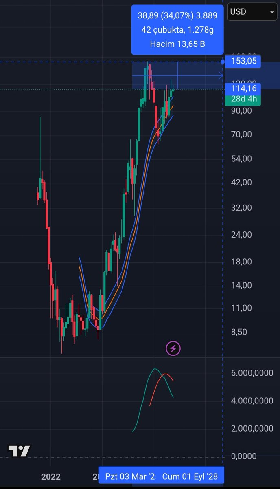Click the 2.000,0000 indicator axis label
Viewport: 280px width, 489px height.
(x=252, y=429)
